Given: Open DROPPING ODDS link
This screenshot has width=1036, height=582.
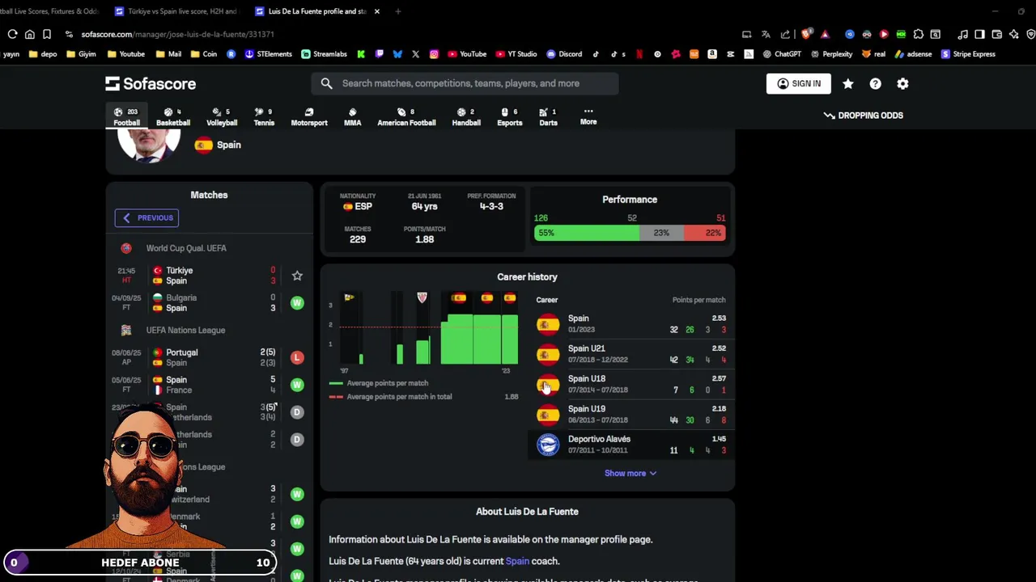Looking at the screenshot, I should click(863, 116).
